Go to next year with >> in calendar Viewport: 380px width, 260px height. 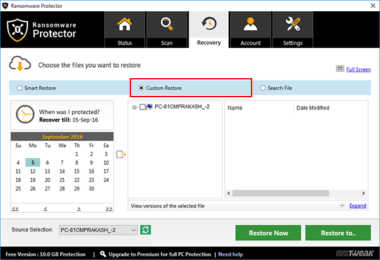coord(109,208)
